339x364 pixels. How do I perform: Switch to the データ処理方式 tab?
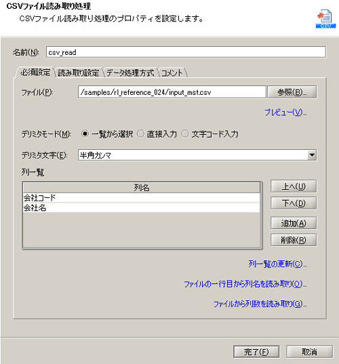point(130,73)
